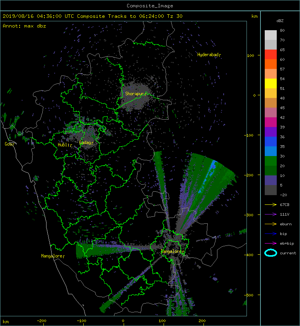Viewport: 300px width, 326px height.
Task: Select the slate purple 5-10 dBZ swatch
Action: [271, 180]
